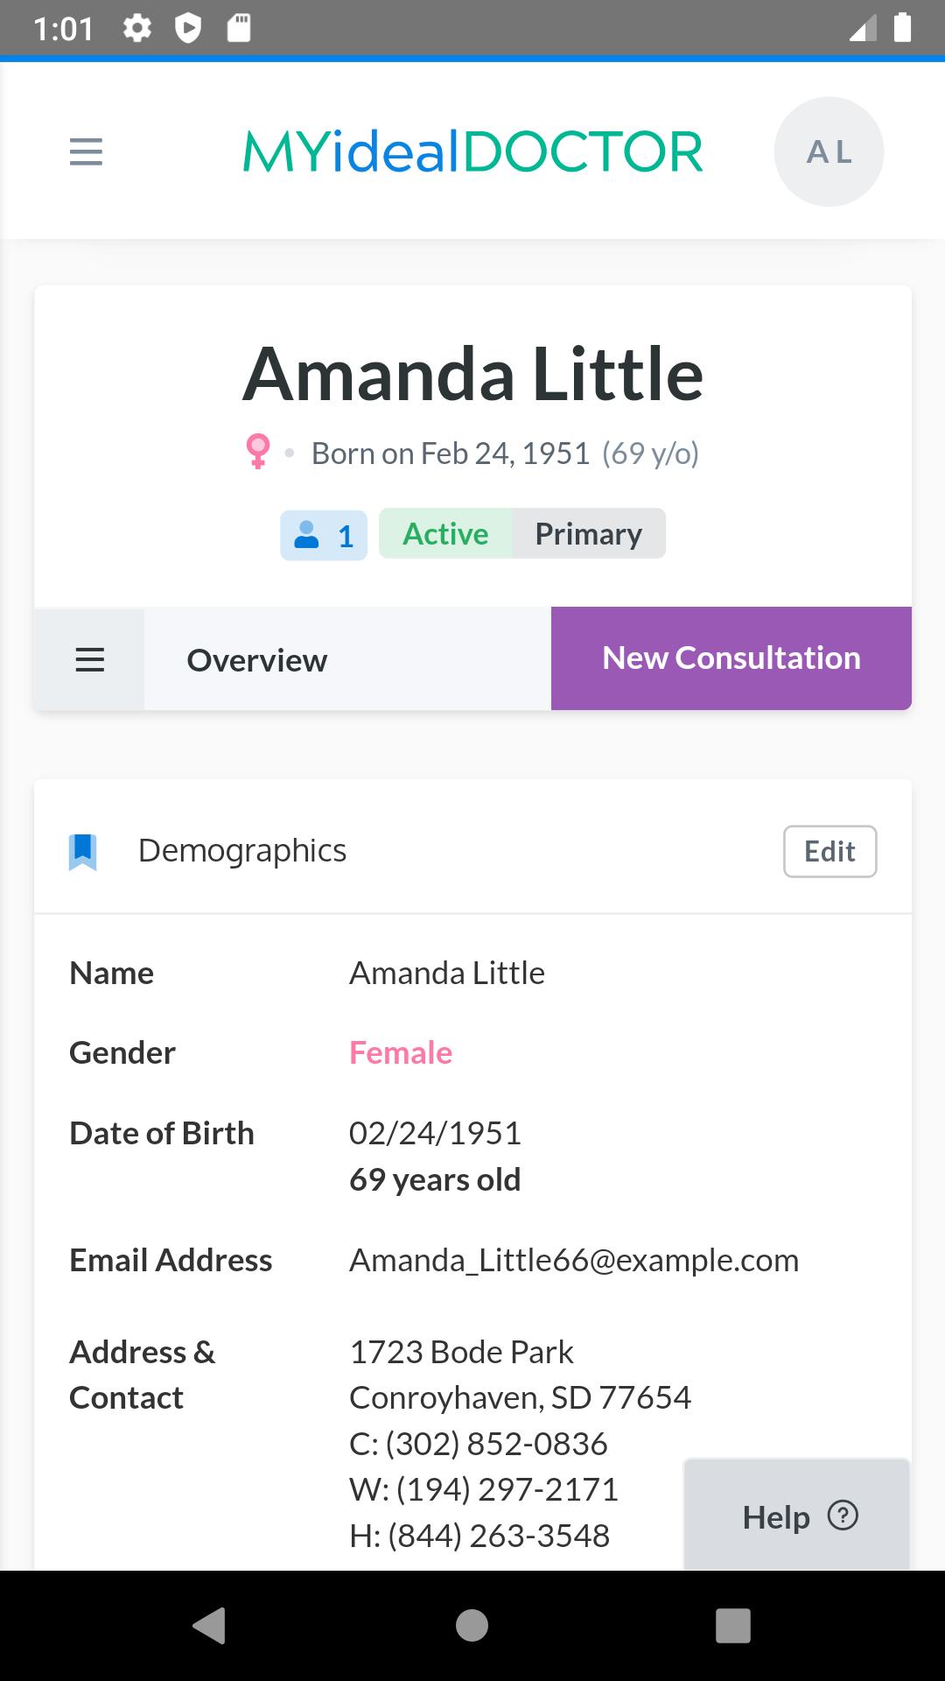Click the Amanda Little patient name heading
The width and height of the screenshot is (945, 1681).
(x=472, y=375)
